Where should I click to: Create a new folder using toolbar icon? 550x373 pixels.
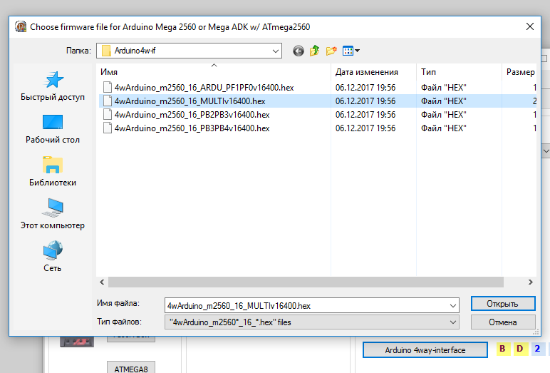331,51
